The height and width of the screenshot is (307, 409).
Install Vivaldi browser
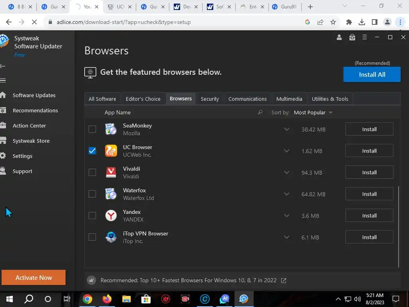coord(369,172)
